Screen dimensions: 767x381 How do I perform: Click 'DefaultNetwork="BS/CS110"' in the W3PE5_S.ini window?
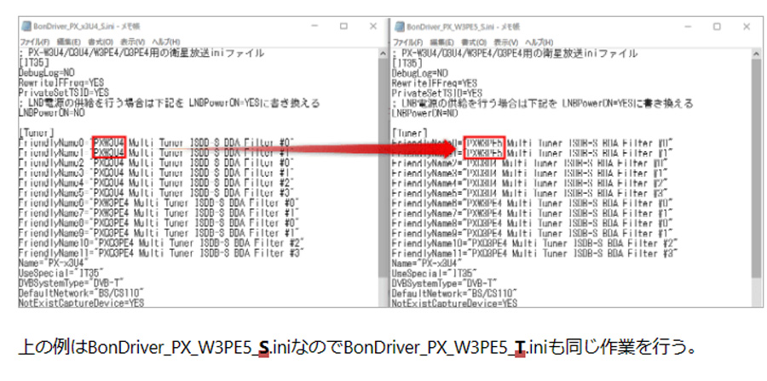[x=455, y=293]
